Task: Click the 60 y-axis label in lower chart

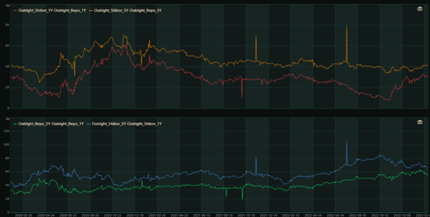Action: [8, 172]
